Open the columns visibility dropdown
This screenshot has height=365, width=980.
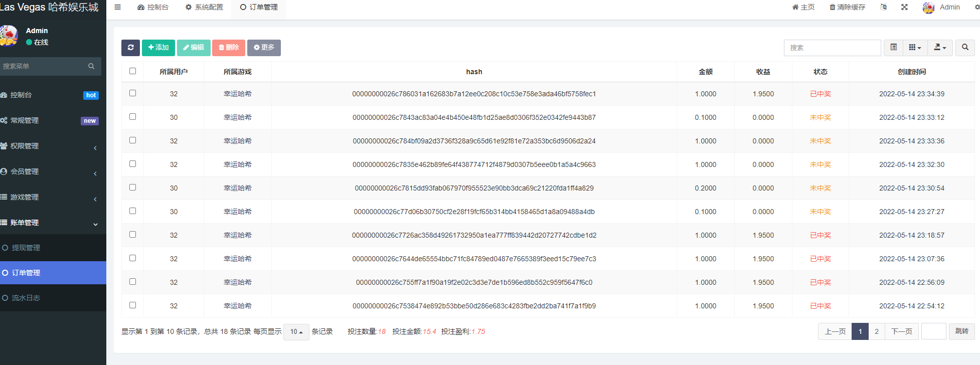tap(915, 48)
